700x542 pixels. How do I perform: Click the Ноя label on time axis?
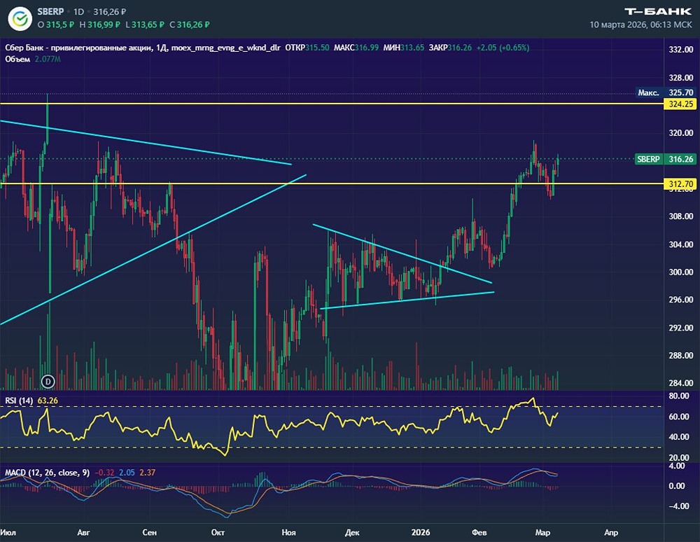289,532
